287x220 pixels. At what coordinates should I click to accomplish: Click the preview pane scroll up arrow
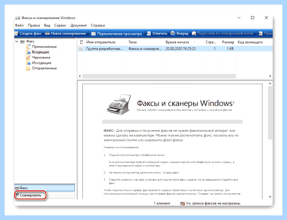(270, 84)
